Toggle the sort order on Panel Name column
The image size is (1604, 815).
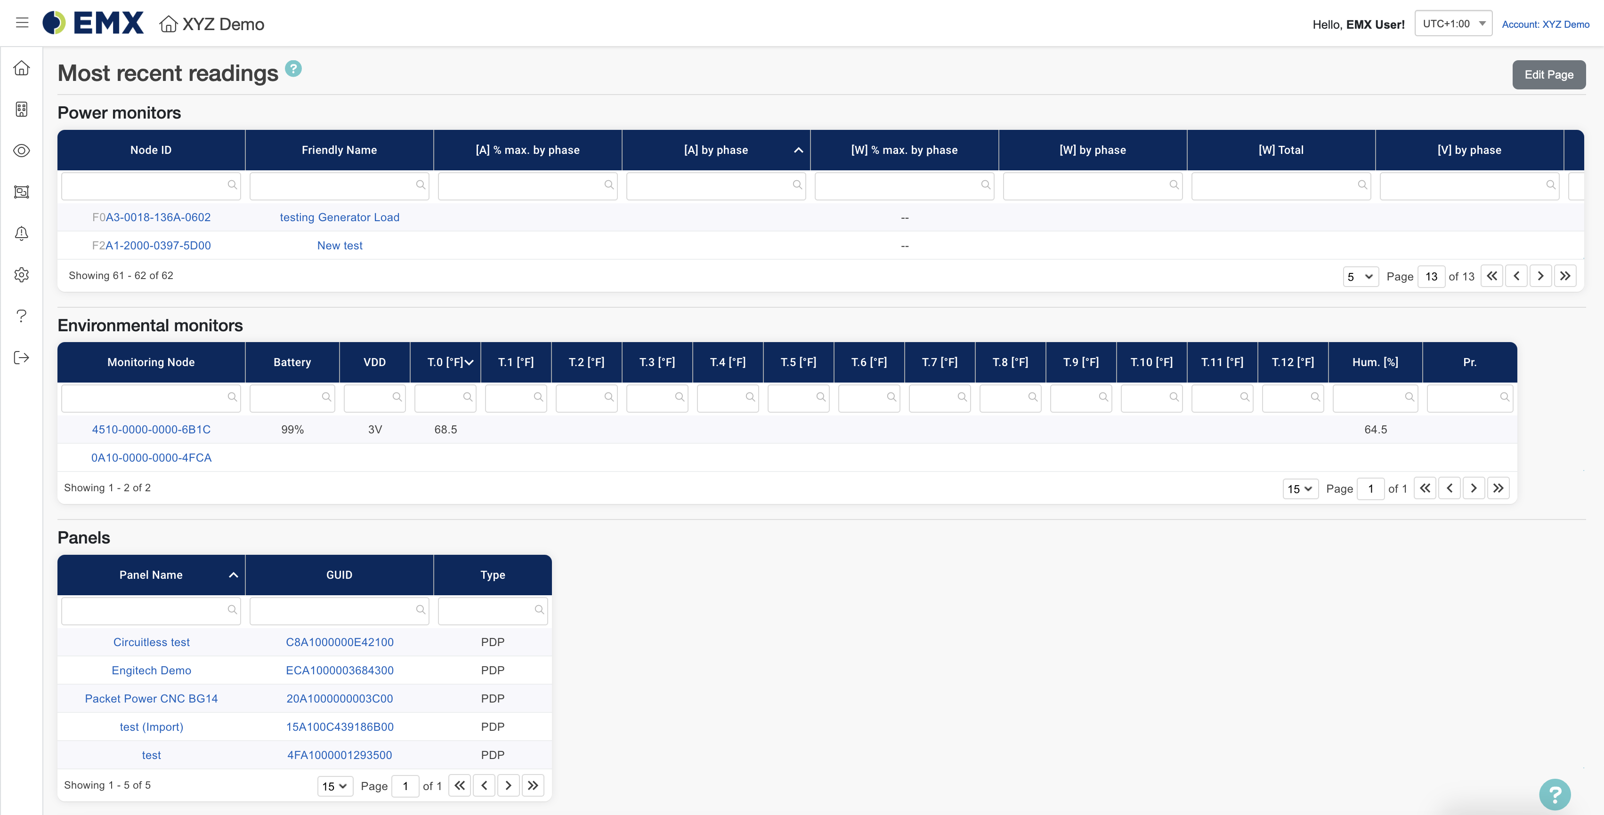[151, 574]
